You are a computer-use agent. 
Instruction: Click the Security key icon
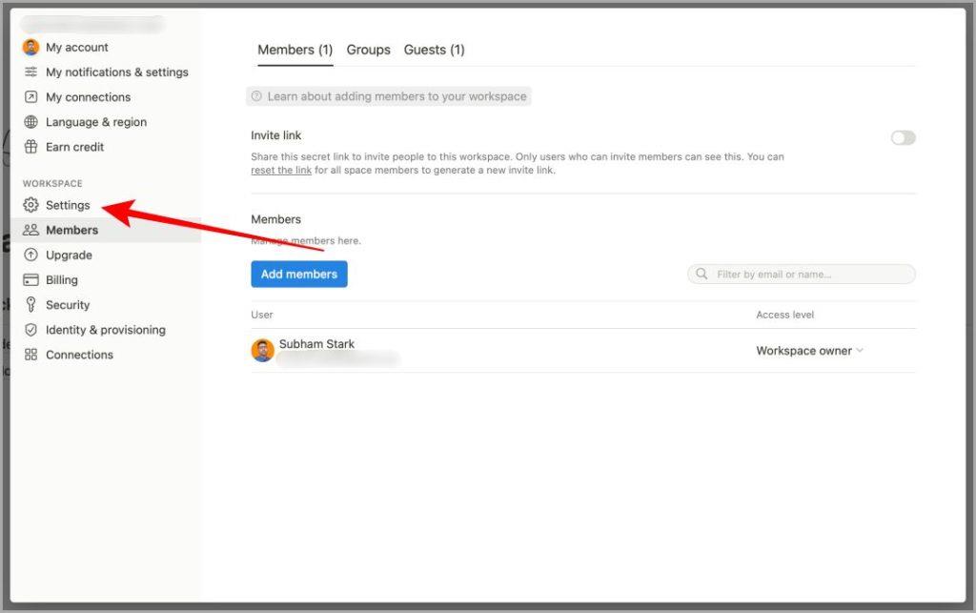coord(30,304)
